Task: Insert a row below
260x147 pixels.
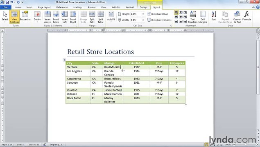Action: pyautogui.click(x=56, y=17)
